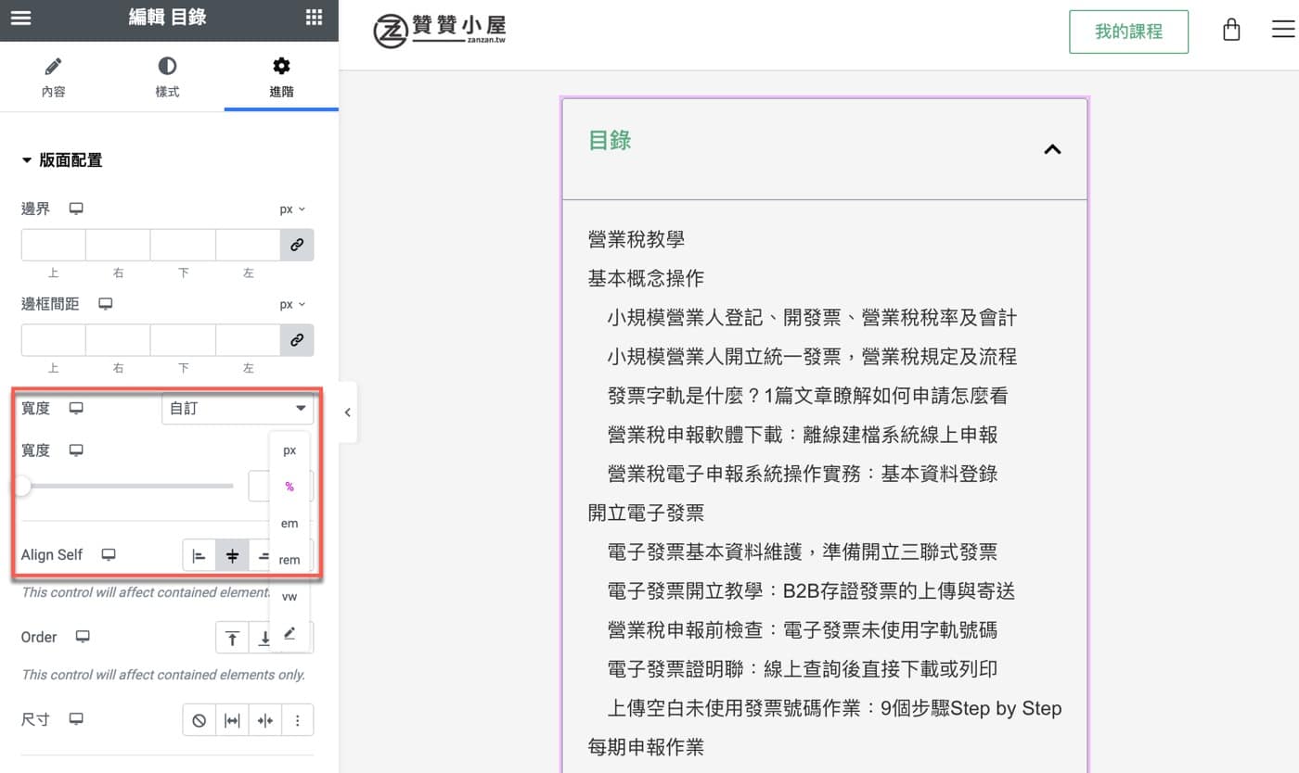
Task: Click the 寬度 slider handle
Action: coord(21,486)
